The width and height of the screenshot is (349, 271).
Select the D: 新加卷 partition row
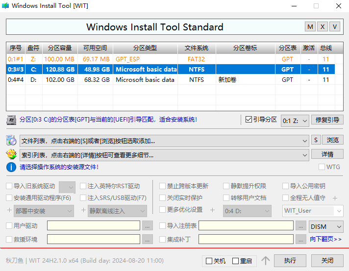(x=171, y=80)
